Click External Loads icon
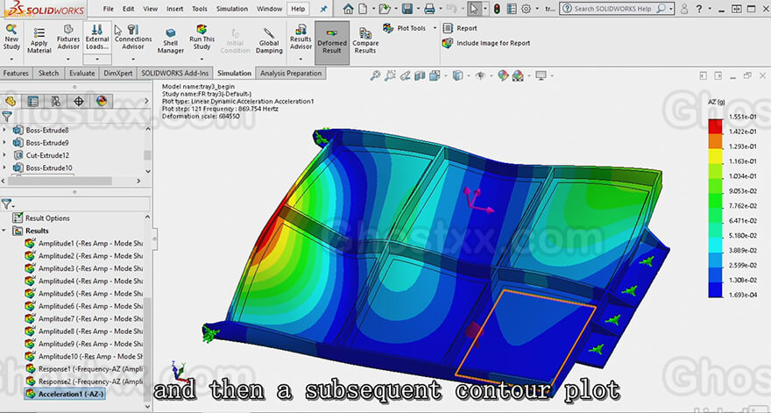Viewport: 771px width, 413px height. pos(97,38)
